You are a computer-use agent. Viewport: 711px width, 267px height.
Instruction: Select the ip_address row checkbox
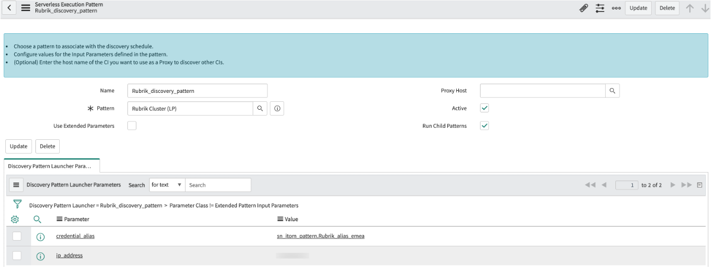click(x=17, y=255)
